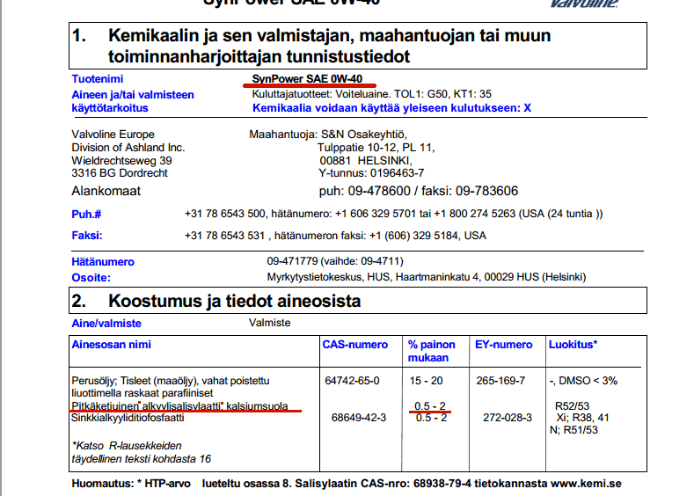Click the 'Aine/valmiste' label
The image size is (694, 496).
click(106, 324)
